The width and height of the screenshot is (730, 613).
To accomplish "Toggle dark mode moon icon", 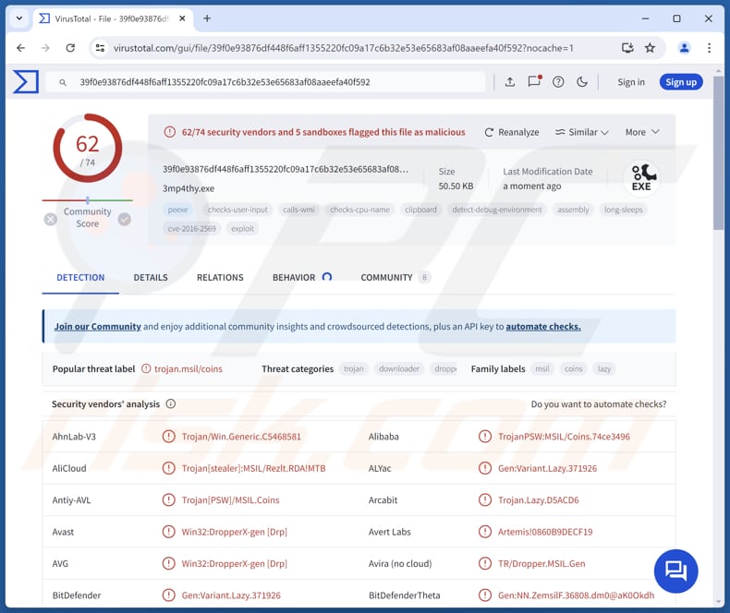I will point(582,82).
